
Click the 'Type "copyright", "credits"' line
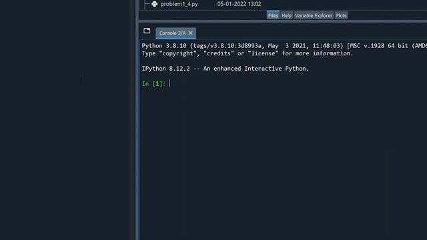point(248,53)
